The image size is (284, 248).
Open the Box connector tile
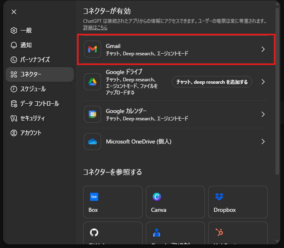[x=112, y=202]
